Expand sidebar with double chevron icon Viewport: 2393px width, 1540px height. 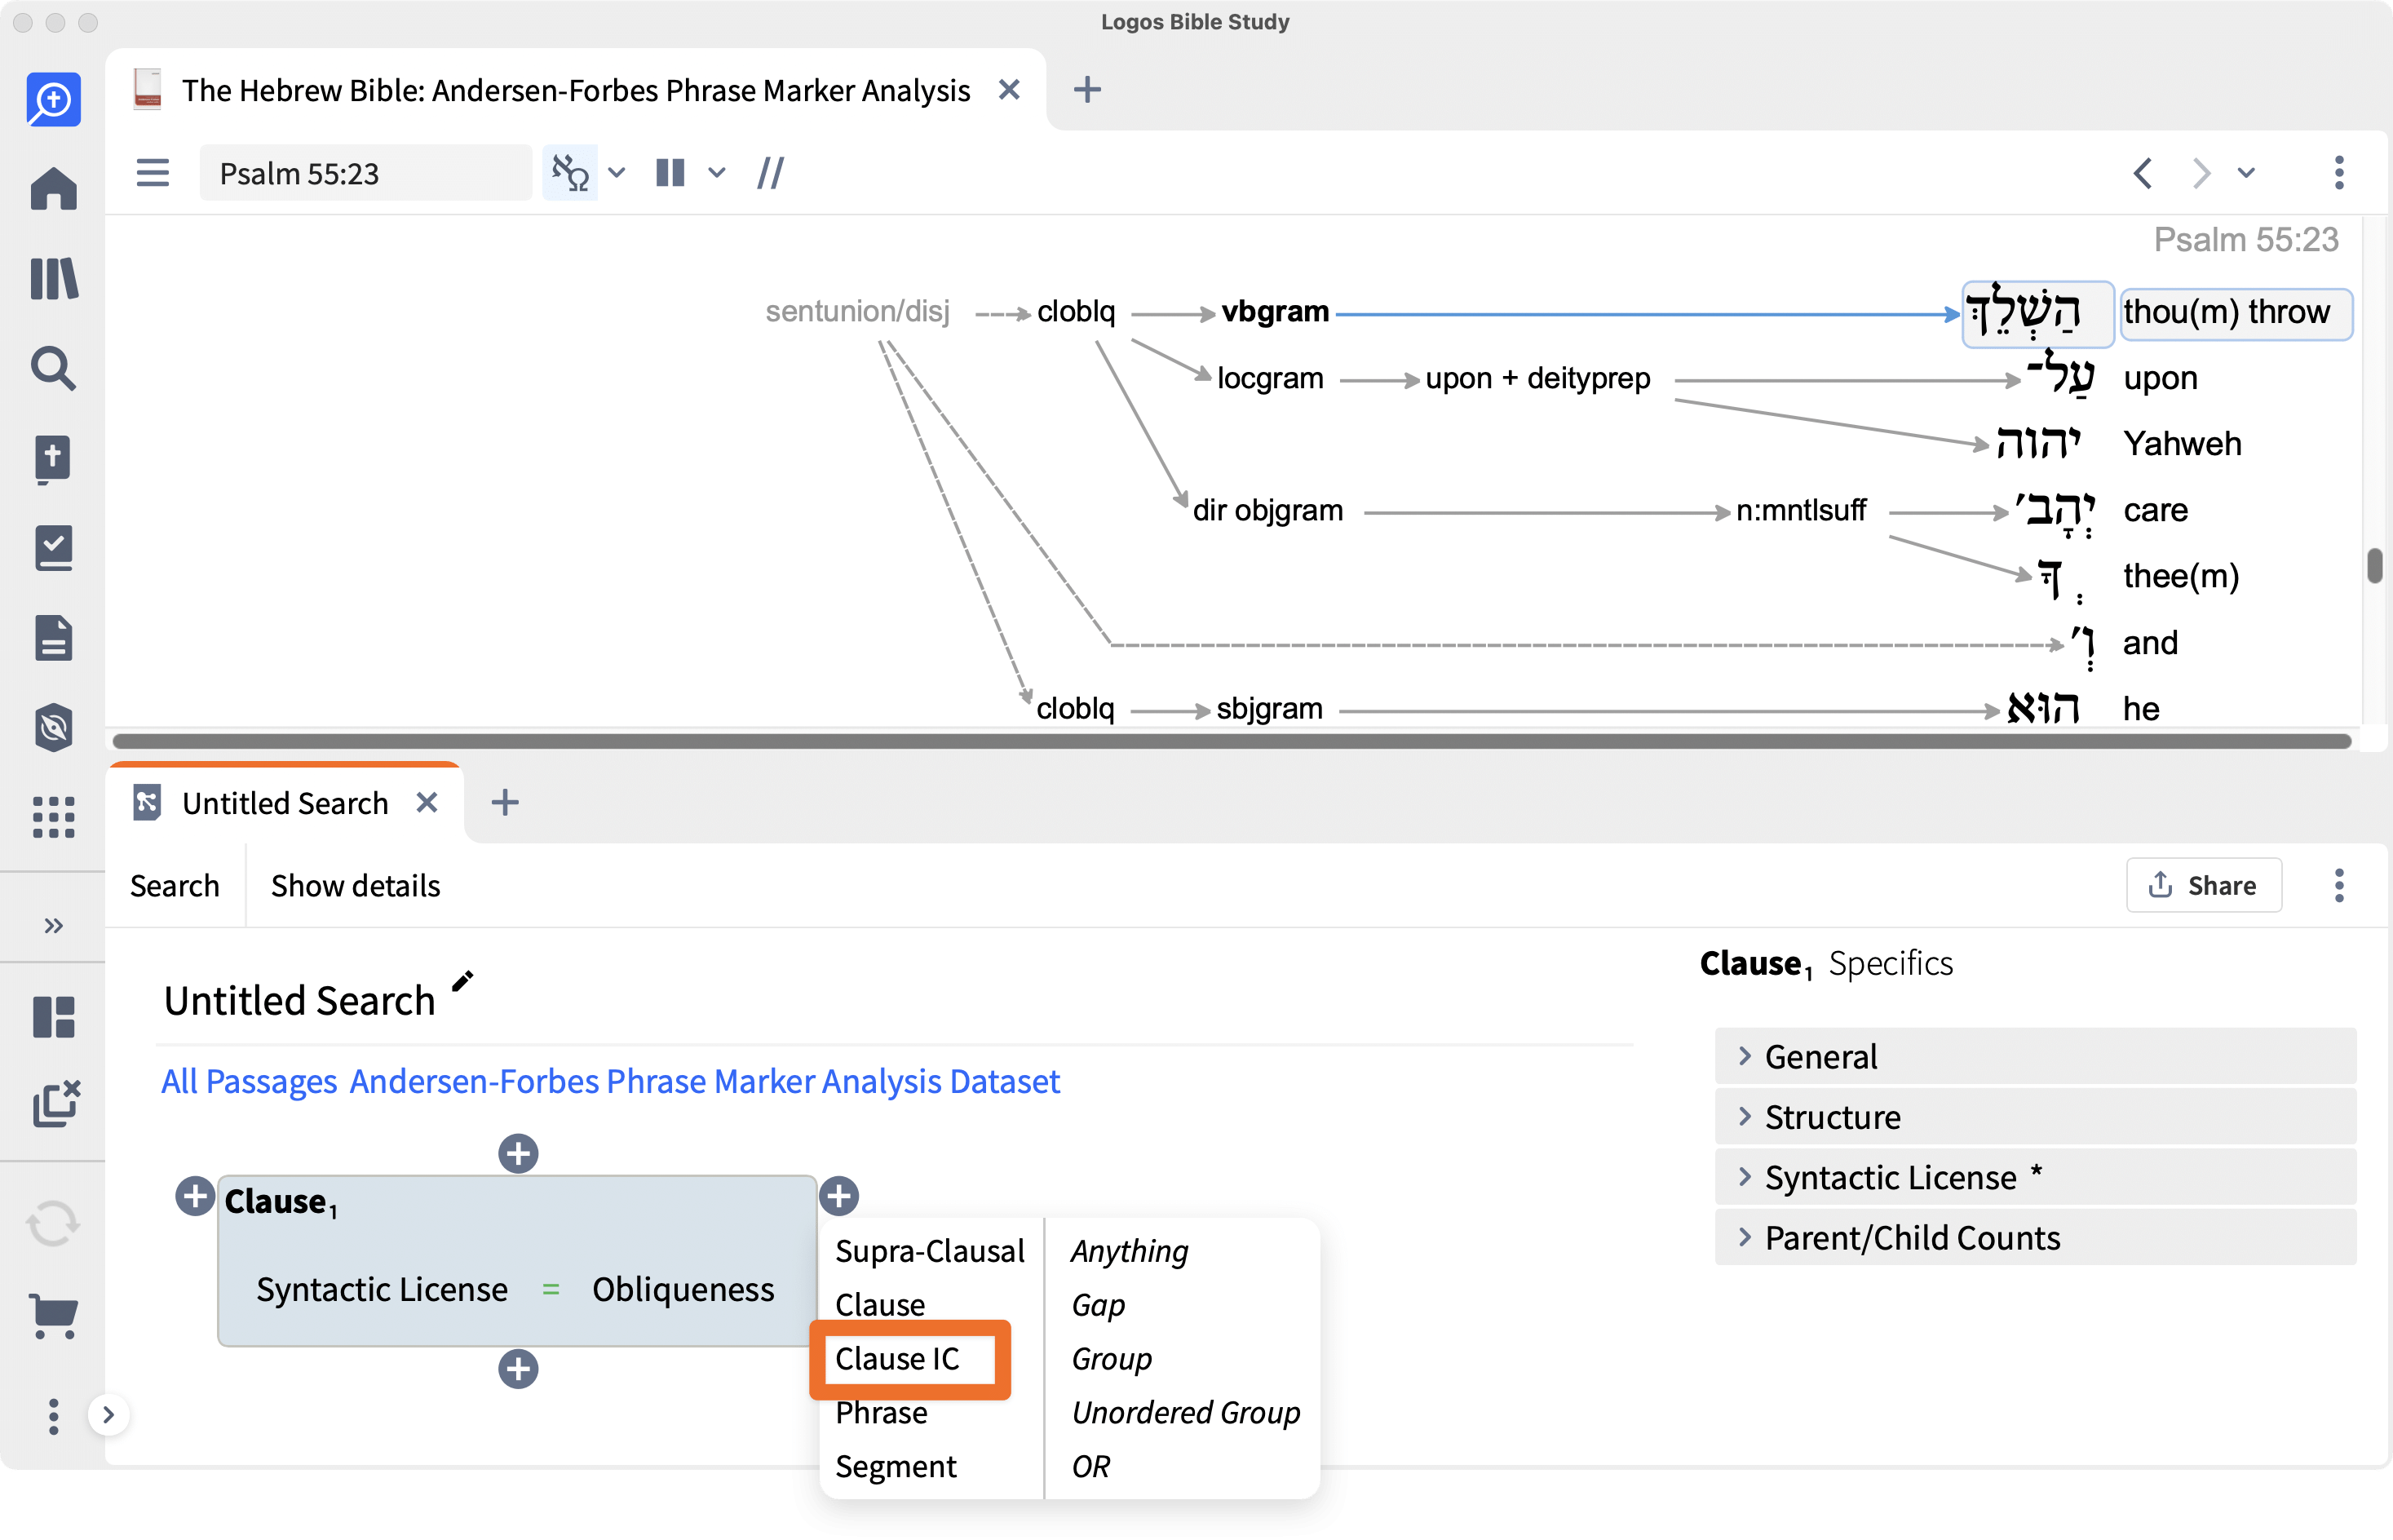(53, 926)
